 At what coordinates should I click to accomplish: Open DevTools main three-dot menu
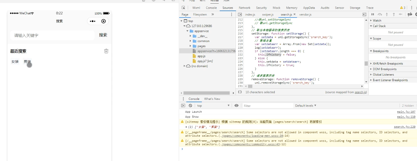tap(411, 8)
